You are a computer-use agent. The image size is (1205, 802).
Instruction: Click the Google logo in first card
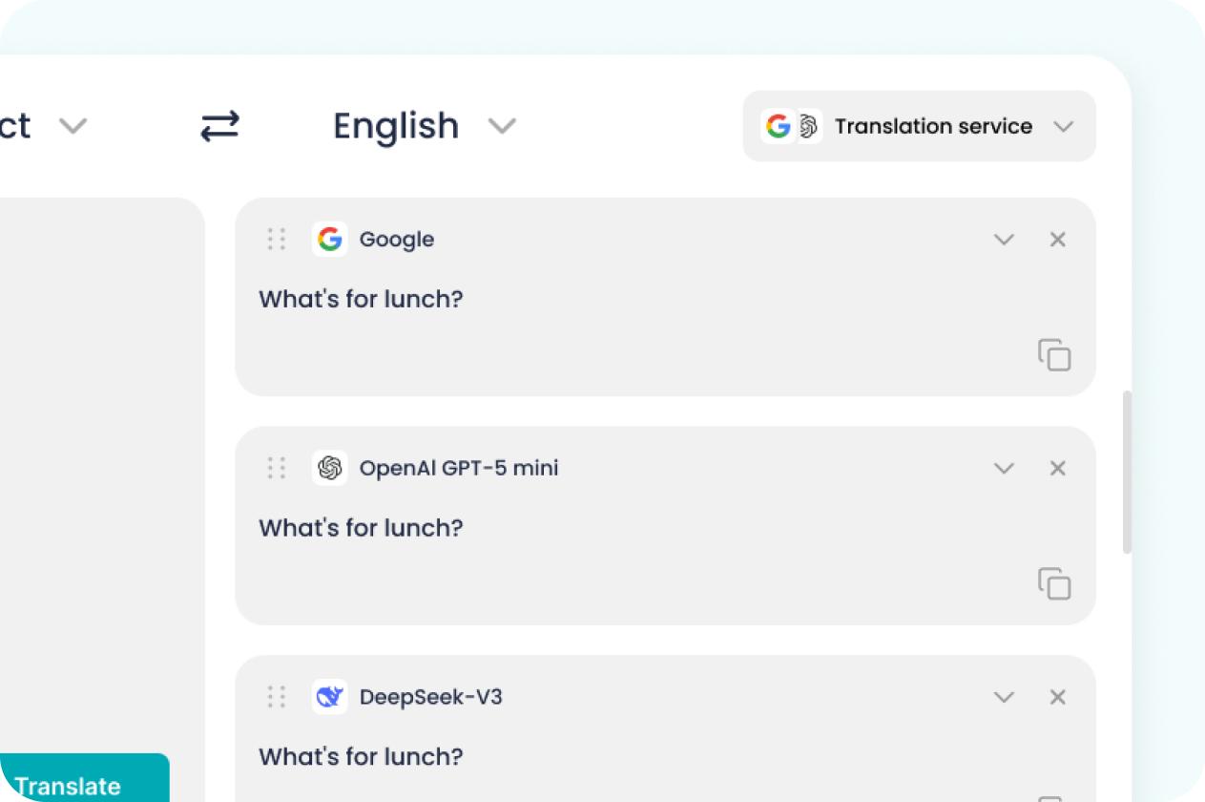tap(330, 239)
